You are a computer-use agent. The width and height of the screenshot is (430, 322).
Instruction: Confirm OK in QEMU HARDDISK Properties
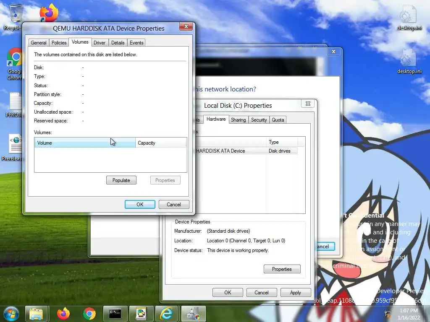pos(140,205)
